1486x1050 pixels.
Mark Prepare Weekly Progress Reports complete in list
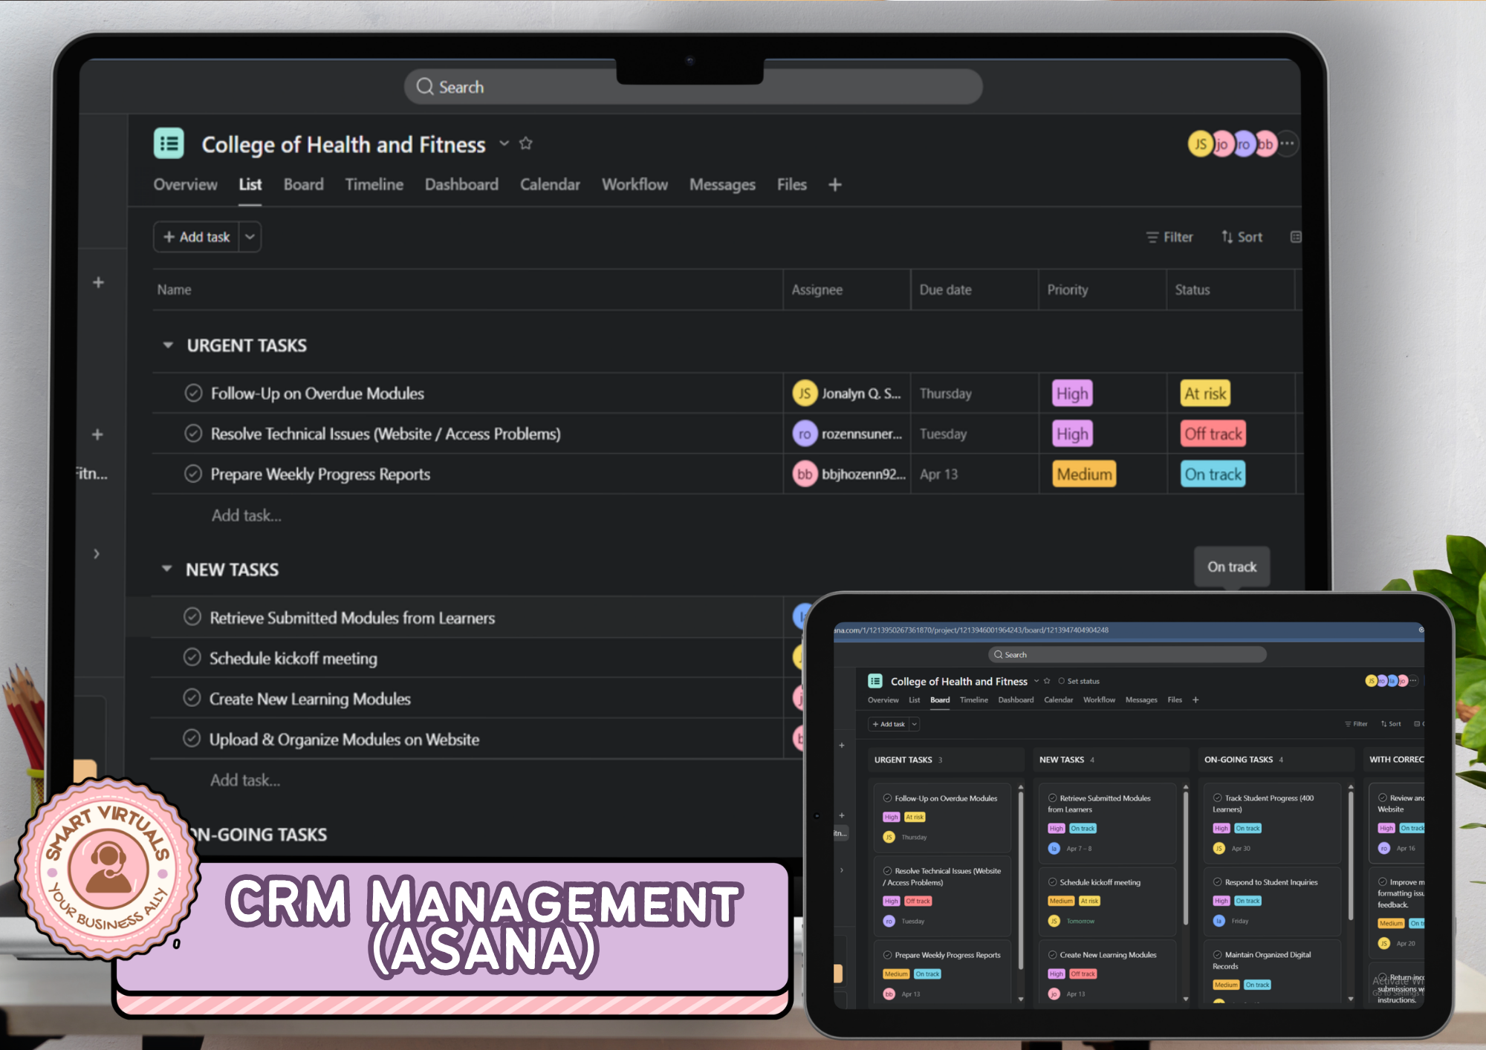tap(193, 474)
